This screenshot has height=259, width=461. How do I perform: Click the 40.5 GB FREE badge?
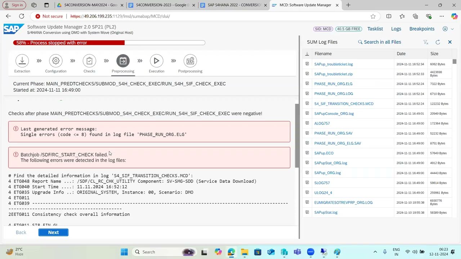[x=349, y=29]
